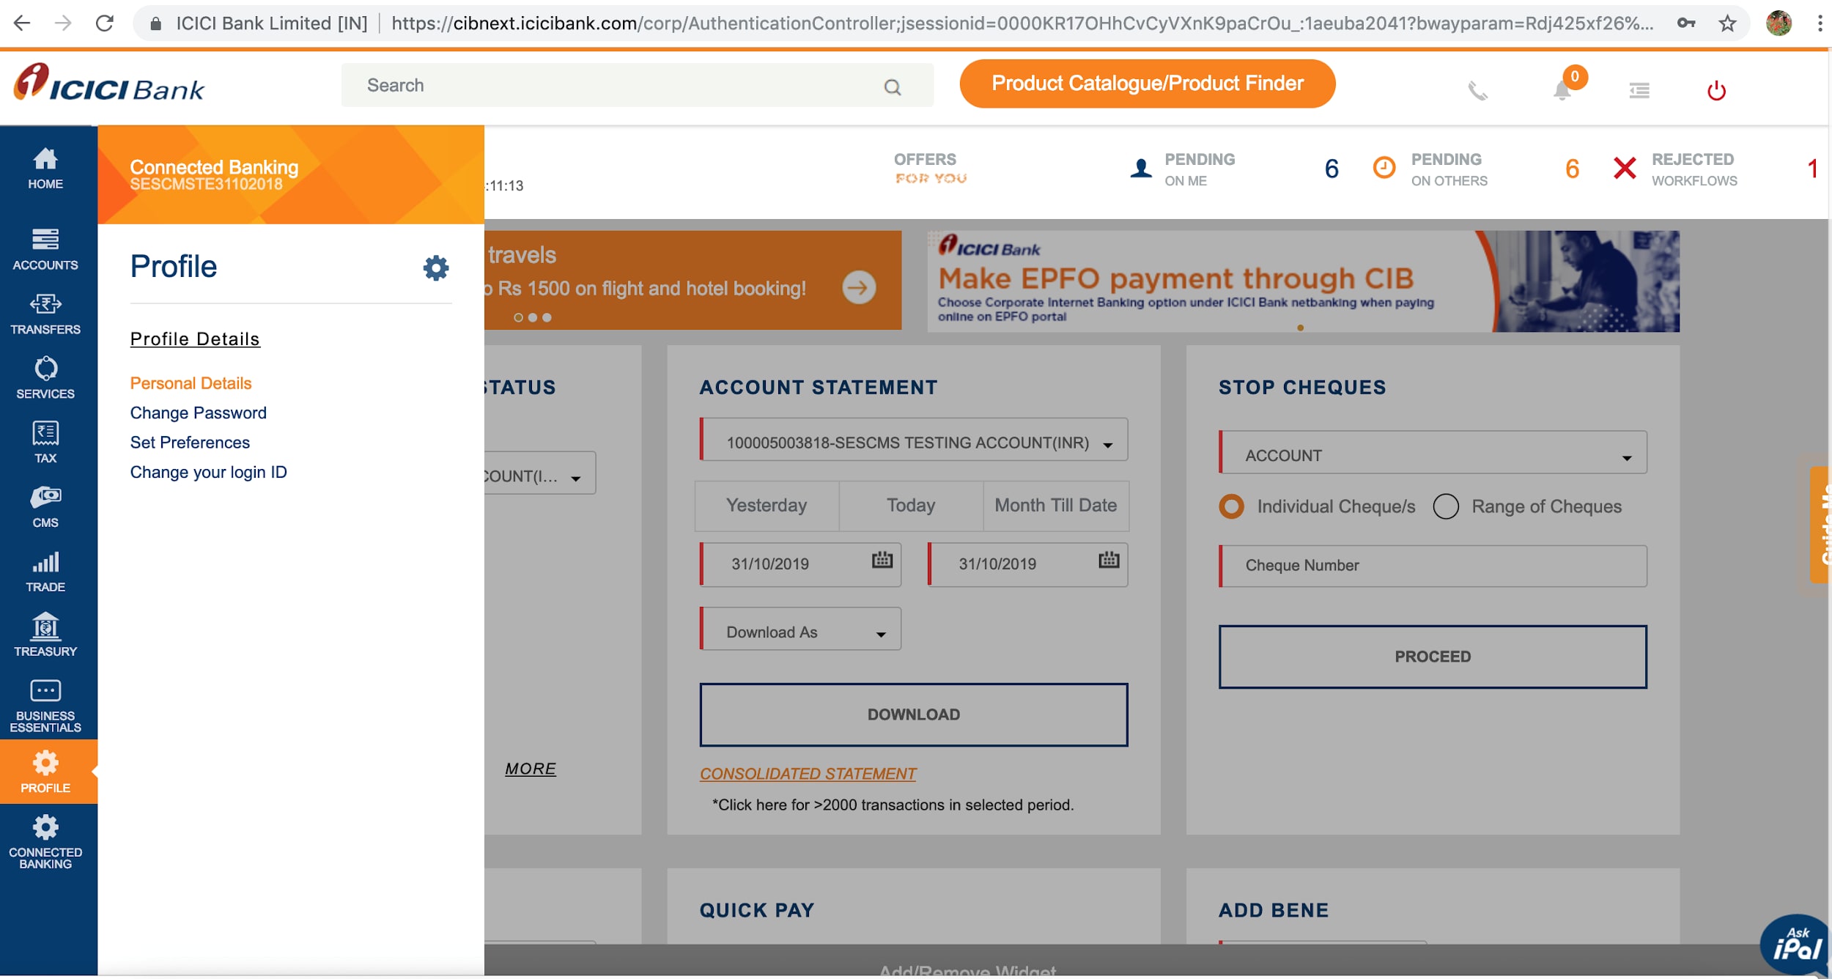Open the Transfers sidebar section
Image resolution: width=1832 pixels, height=979 pixels.
tap(45, 314)
